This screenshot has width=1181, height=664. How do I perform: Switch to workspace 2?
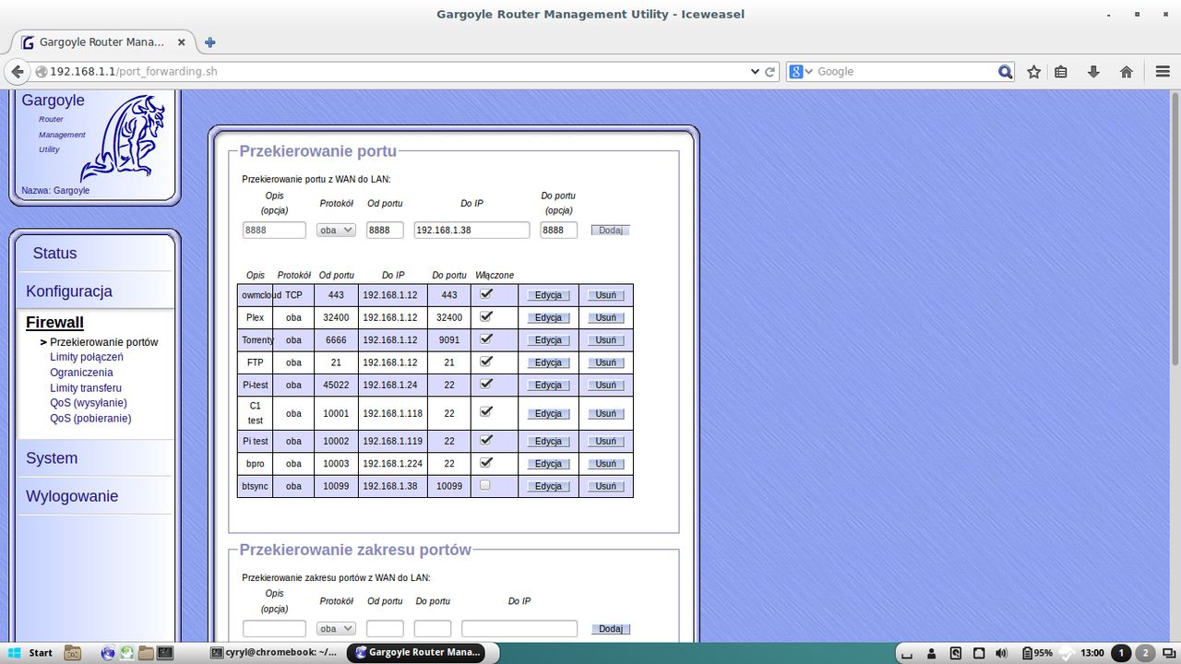1145,653
